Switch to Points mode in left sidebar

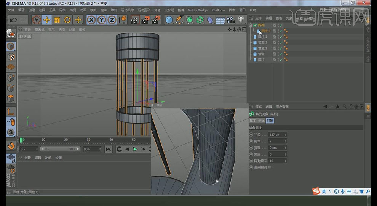(11, 78)
